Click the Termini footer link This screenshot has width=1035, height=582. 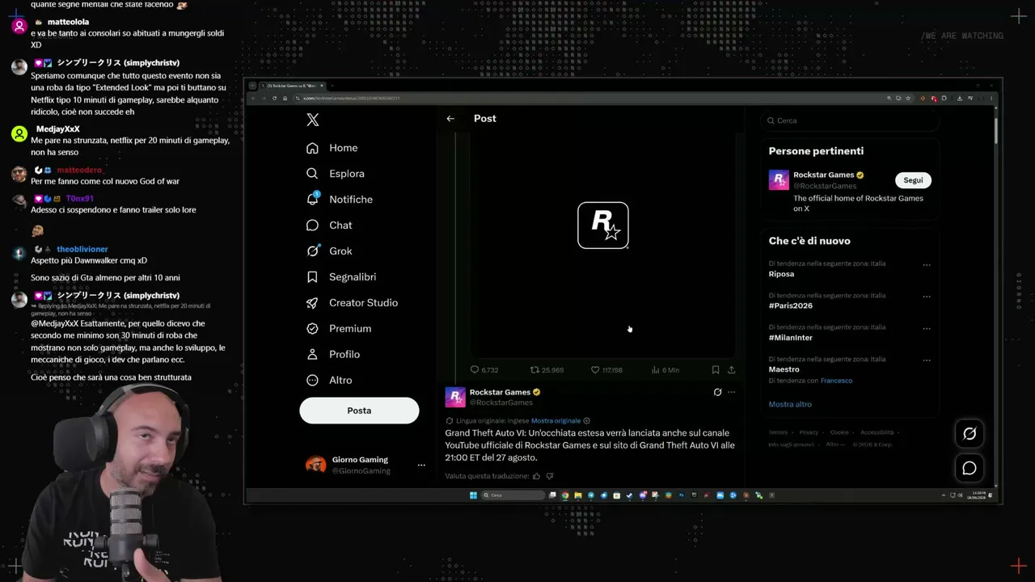[x=778, y=432]
